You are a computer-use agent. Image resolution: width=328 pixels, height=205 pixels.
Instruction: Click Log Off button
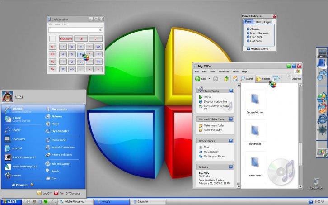pyautogui.click(x=44, y=193)
